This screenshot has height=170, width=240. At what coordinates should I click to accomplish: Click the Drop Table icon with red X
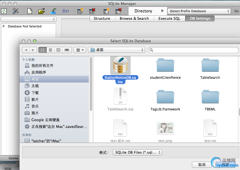coord(92,11)
